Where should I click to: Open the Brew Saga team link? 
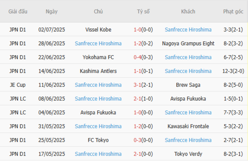point(188,85)
